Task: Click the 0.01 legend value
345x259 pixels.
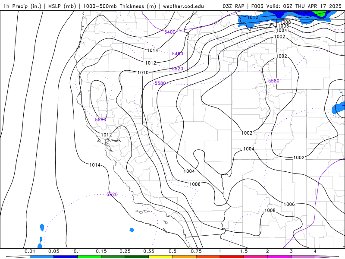Action: click(30, 251)
